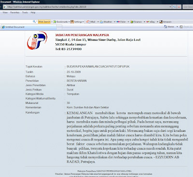
Task: Click the Kementerian label
Action: (33, 107)
